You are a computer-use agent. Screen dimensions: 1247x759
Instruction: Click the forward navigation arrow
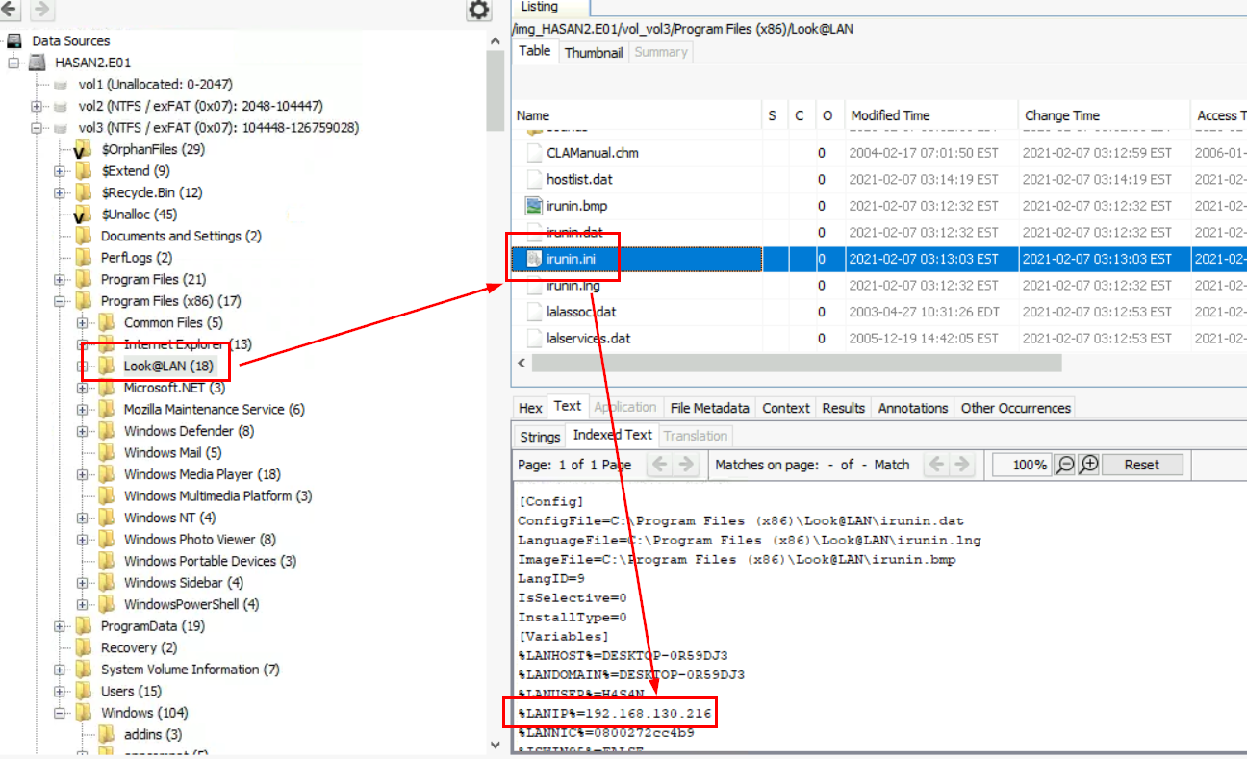(41, 11)
